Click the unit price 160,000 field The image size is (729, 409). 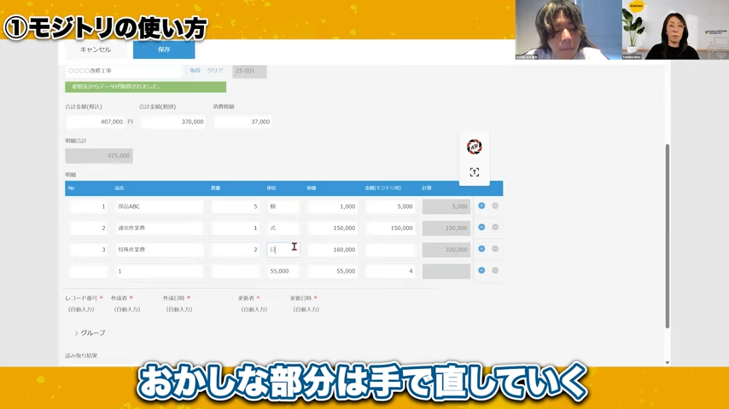point(332,250)
